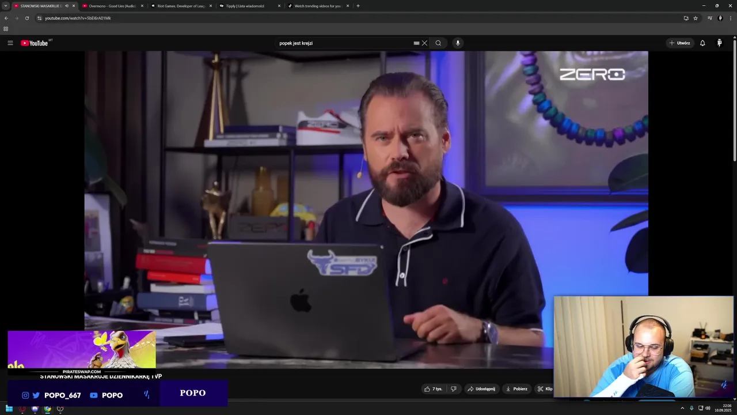Screen dimensions: 737x415
Task: Open the Chrome three-dot menu
Action: 731,18
